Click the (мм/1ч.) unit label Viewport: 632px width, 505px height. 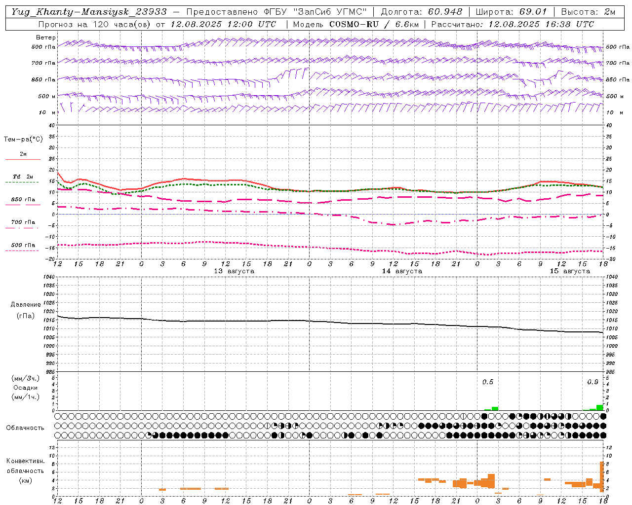click(x=26, y=397)
